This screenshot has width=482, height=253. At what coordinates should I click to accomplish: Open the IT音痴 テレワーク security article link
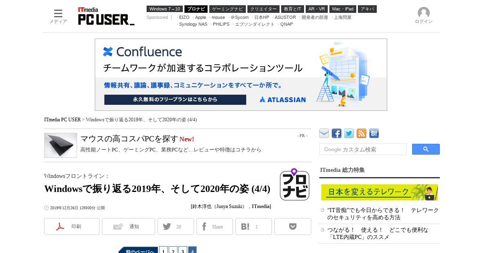pos(383,214)
